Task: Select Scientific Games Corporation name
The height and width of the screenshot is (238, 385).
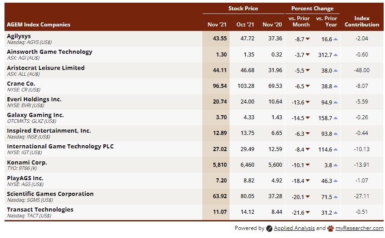Action: click(x=50, y=194)
